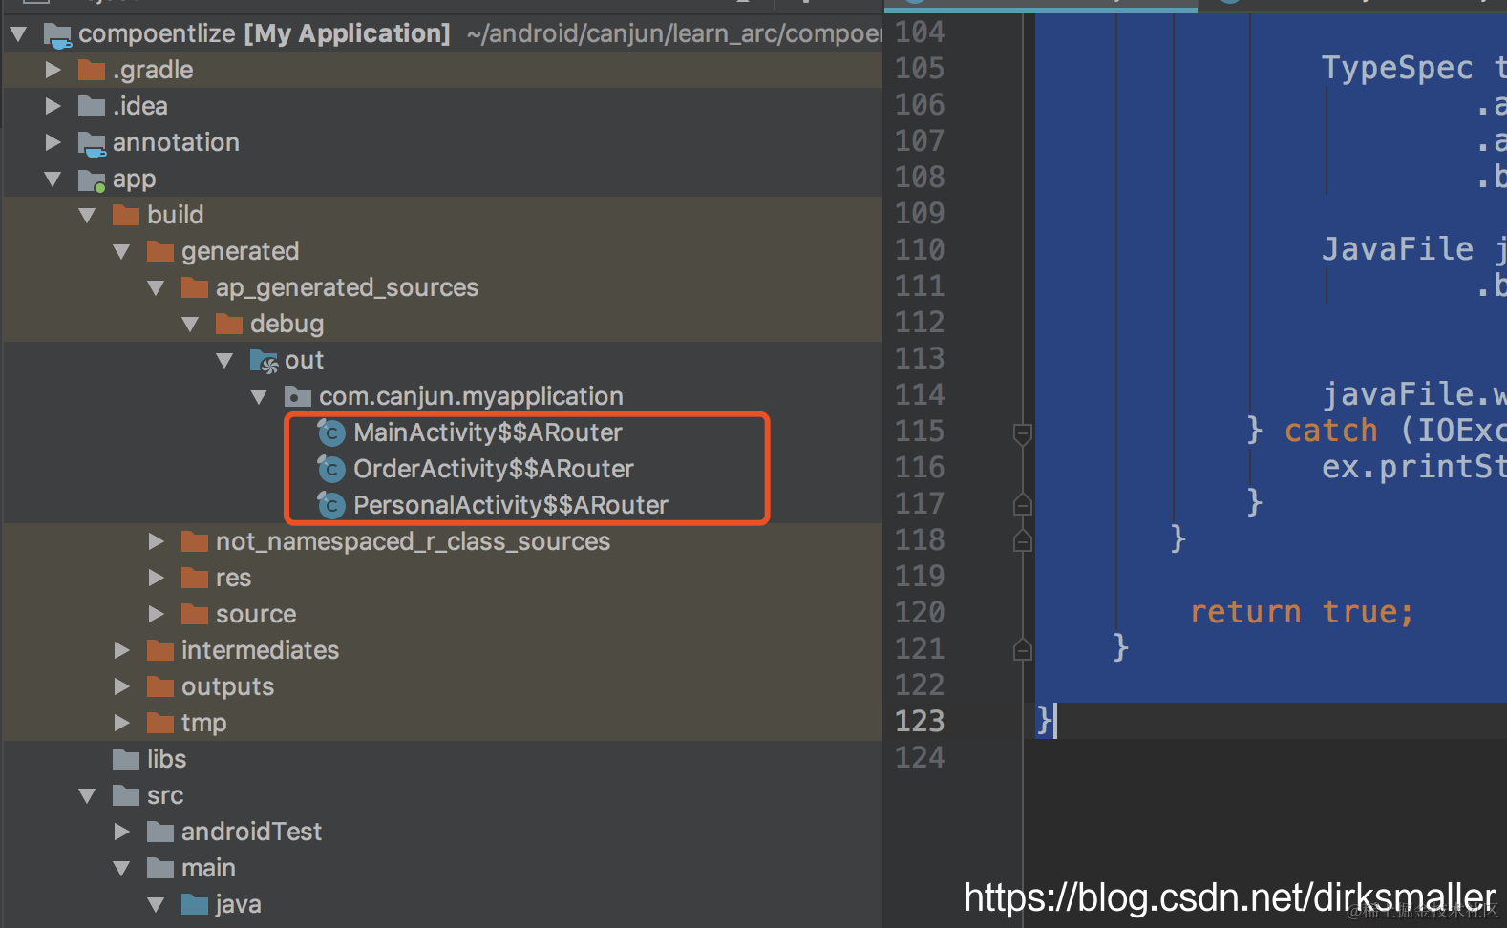Click the OrderActivity$$ARouter class icon
The height and width of the screenshot is (928, 1507).
tap(330, 469)
